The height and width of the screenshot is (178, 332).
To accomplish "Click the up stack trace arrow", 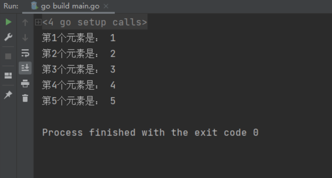I will [x=25, y=22].
